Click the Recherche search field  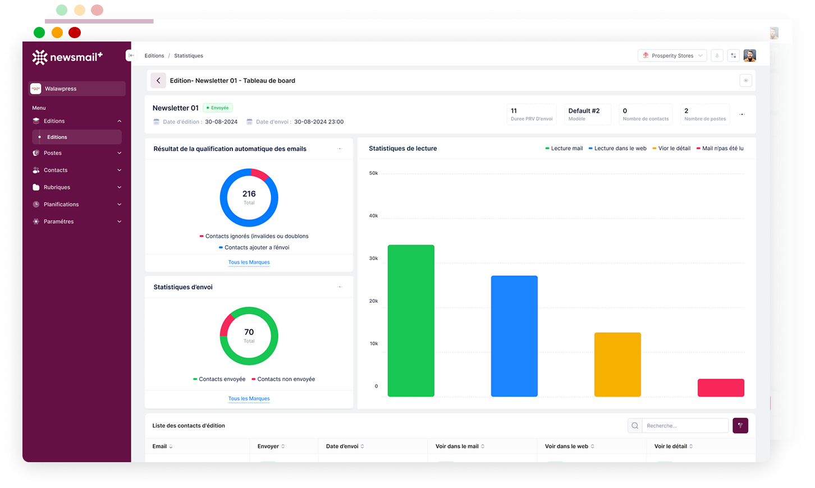click(684, 426)
